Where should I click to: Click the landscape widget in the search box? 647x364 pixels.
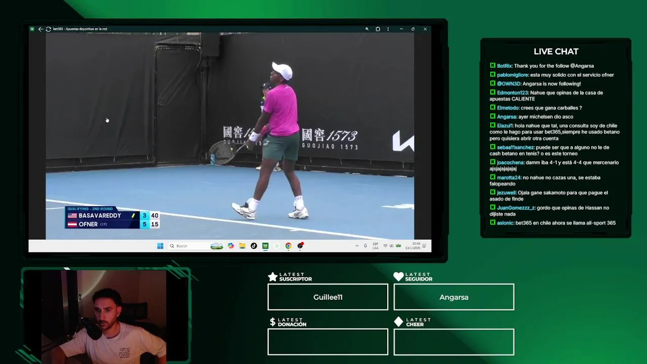coord(217,246)
